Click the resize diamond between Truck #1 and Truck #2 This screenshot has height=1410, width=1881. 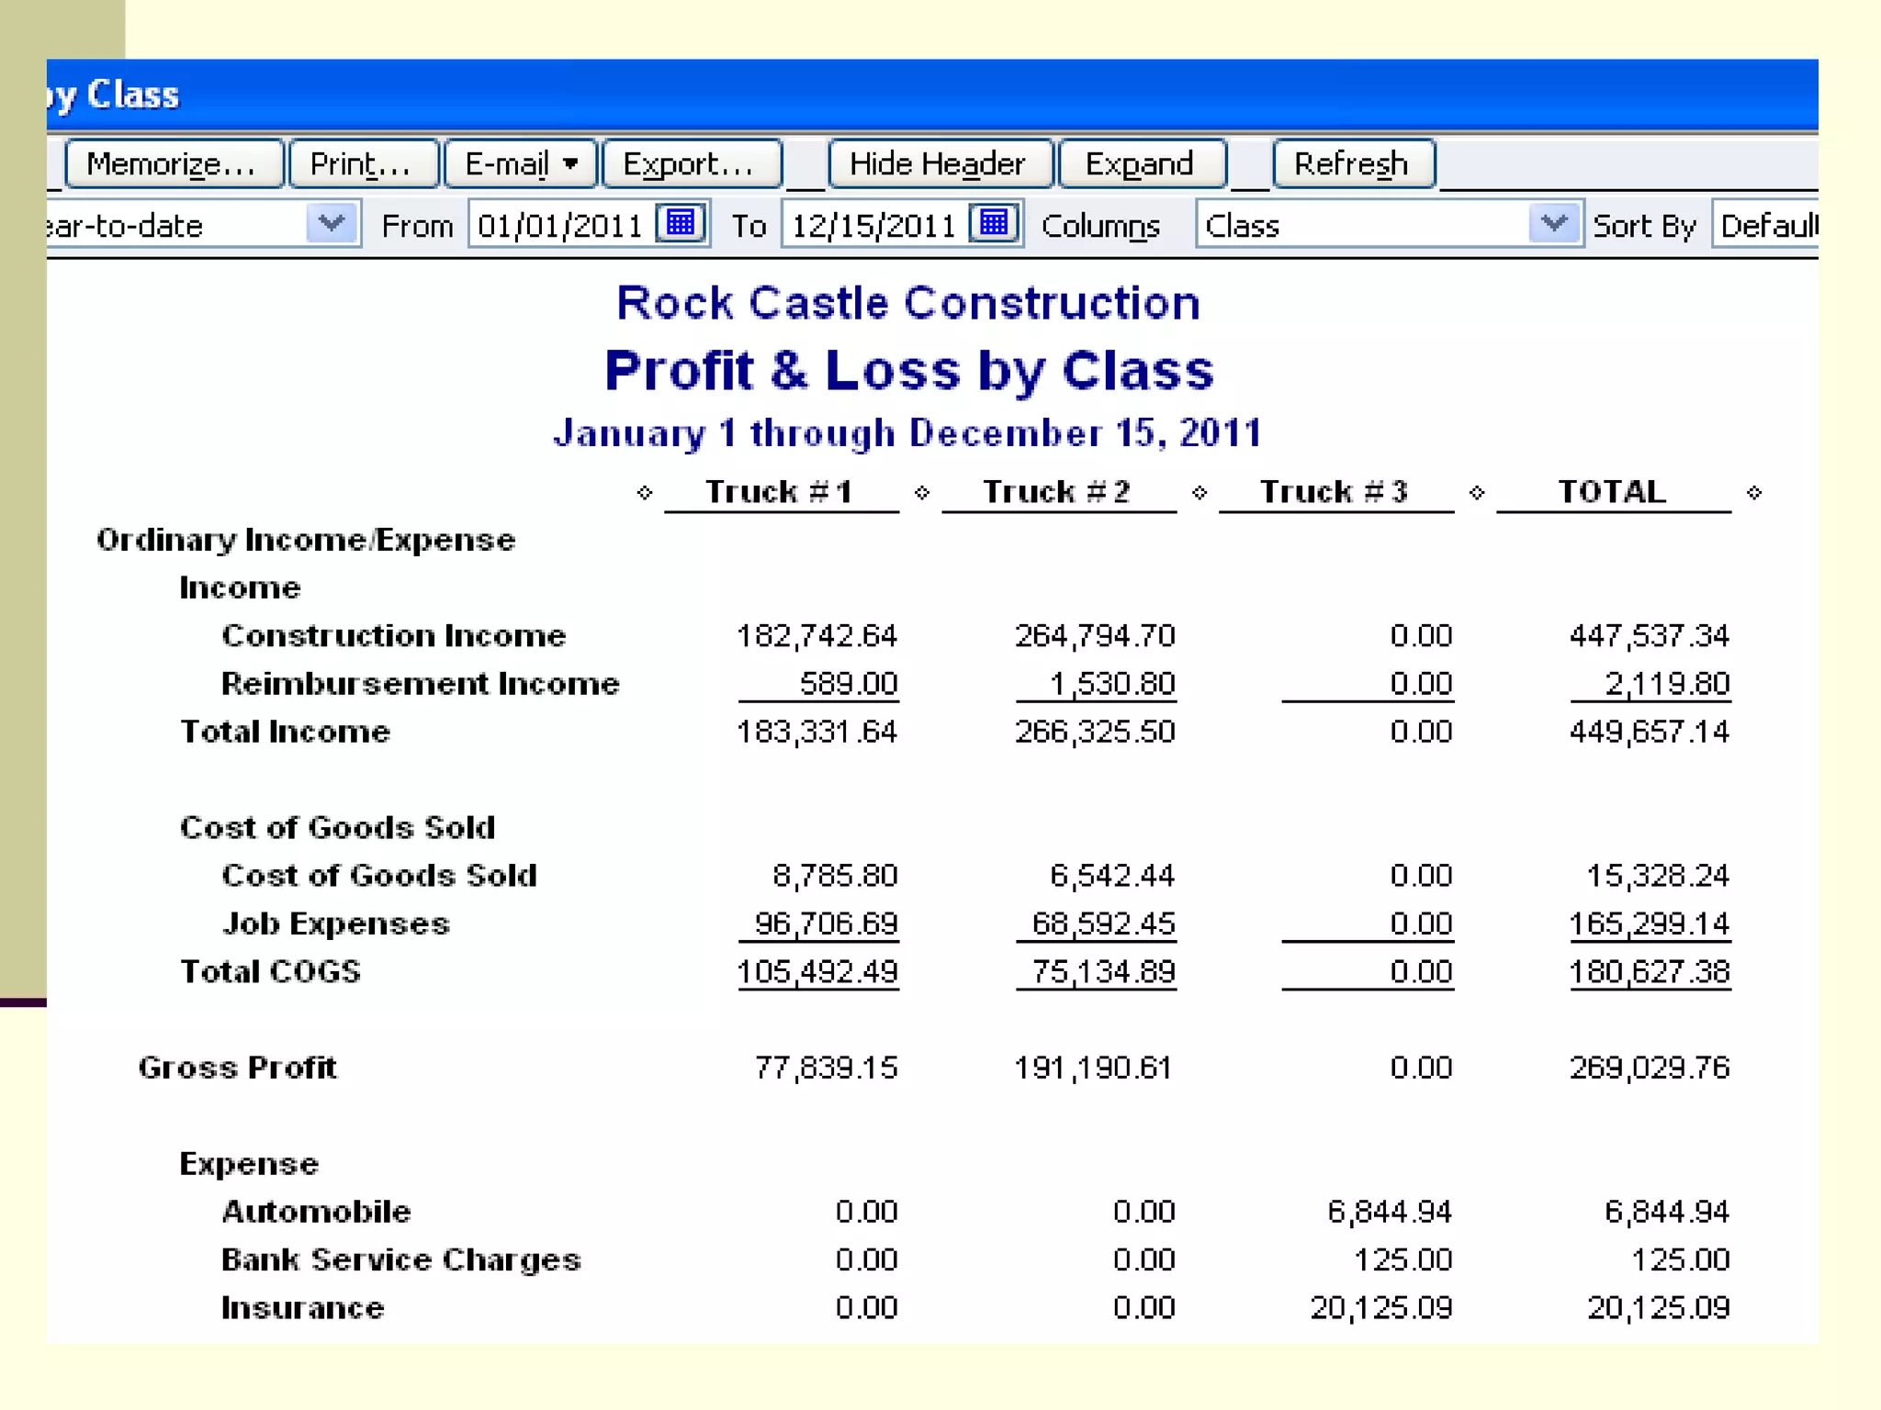click(x=922, y=493)
